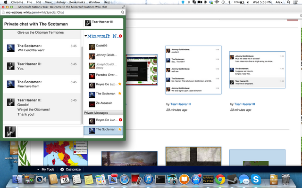
Task: Open the Mail dock icon with badge
Action: coord(112,179)
